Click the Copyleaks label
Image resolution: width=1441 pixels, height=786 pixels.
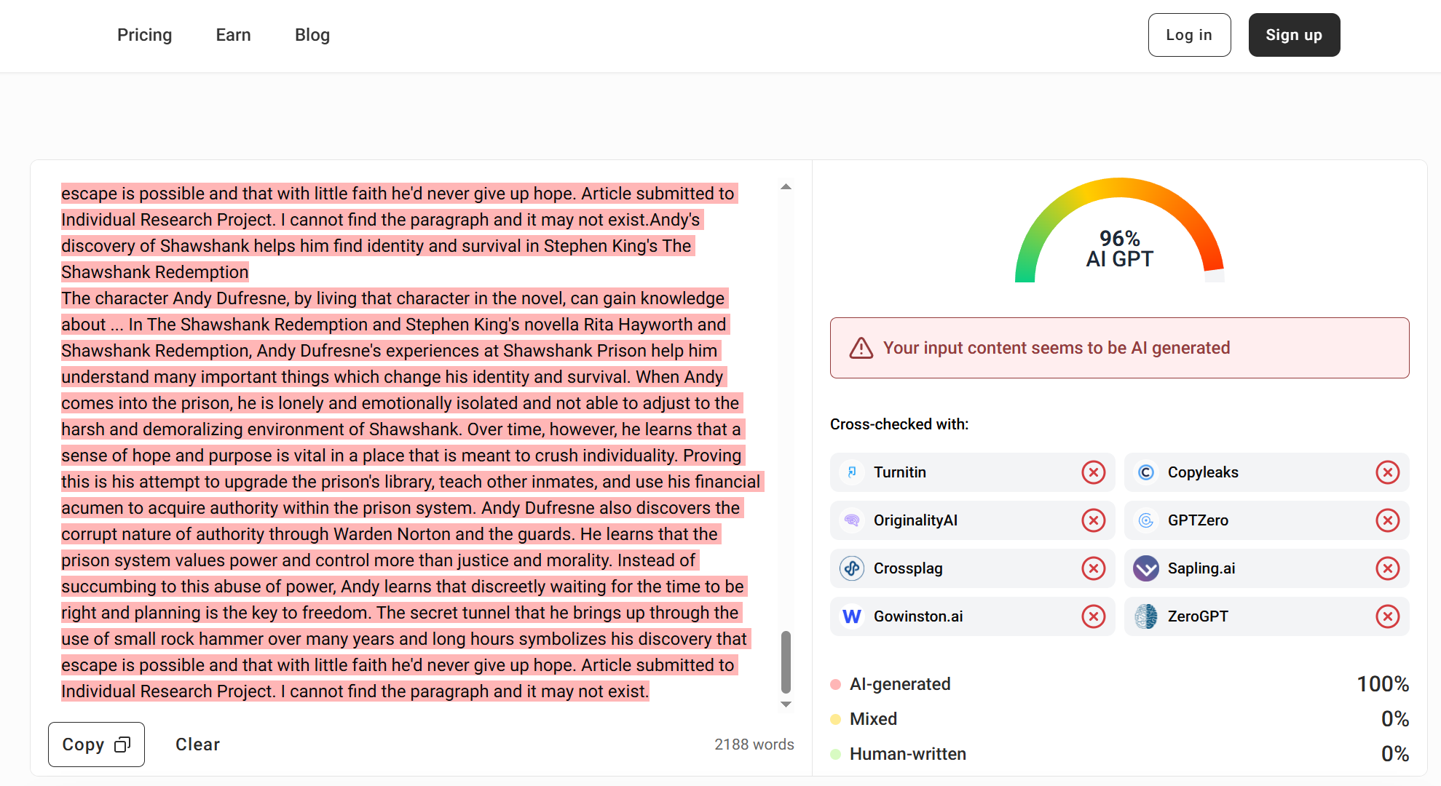pyautogui.click(x=1203, y=472)
